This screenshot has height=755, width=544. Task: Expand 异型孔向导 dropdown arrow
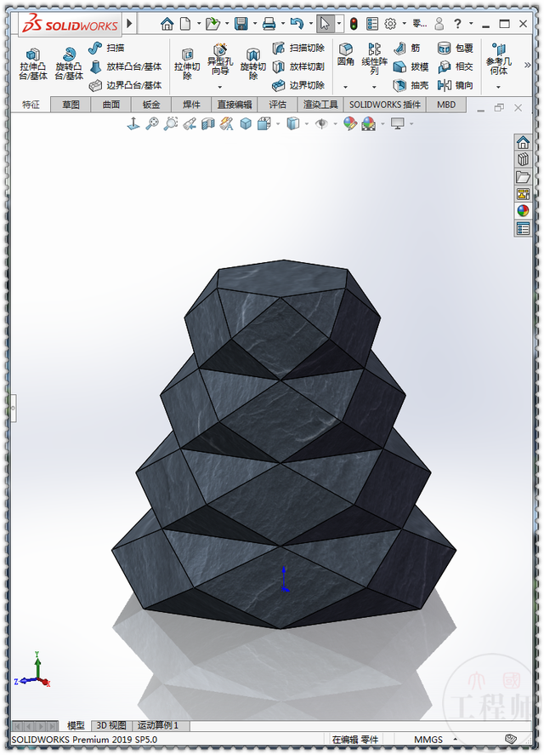220,87
